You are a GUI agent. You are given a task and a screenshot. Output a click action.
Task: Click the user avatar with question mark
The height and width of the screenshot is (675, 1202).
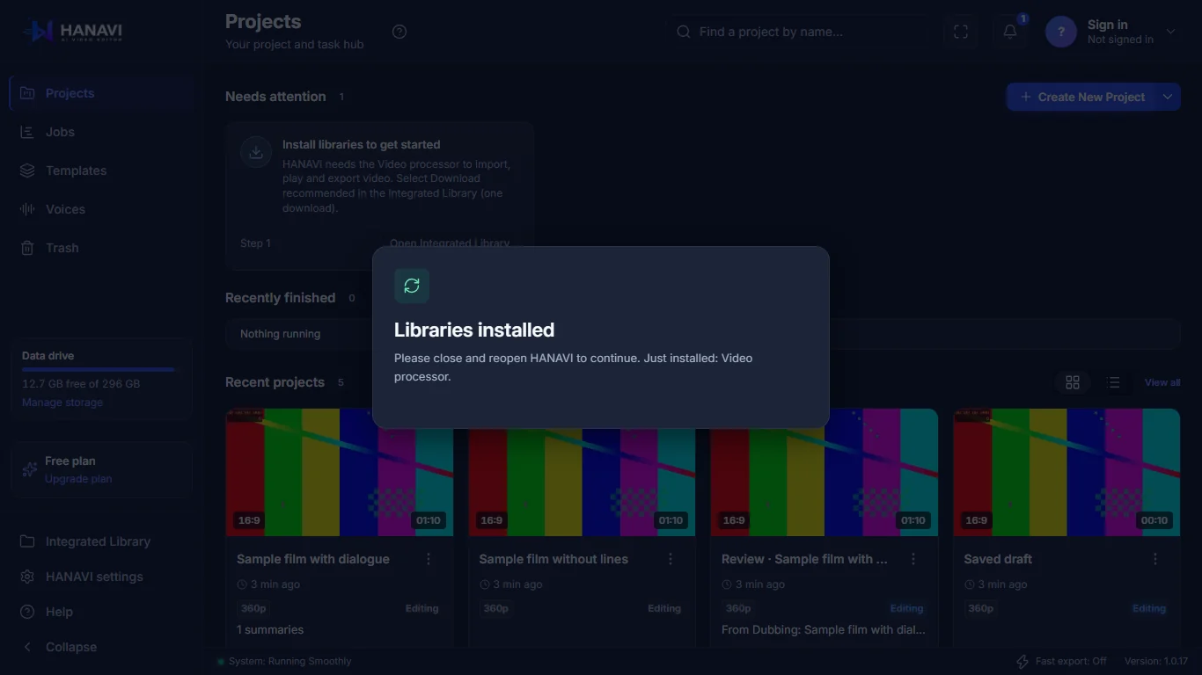[x=1061, y=32]
